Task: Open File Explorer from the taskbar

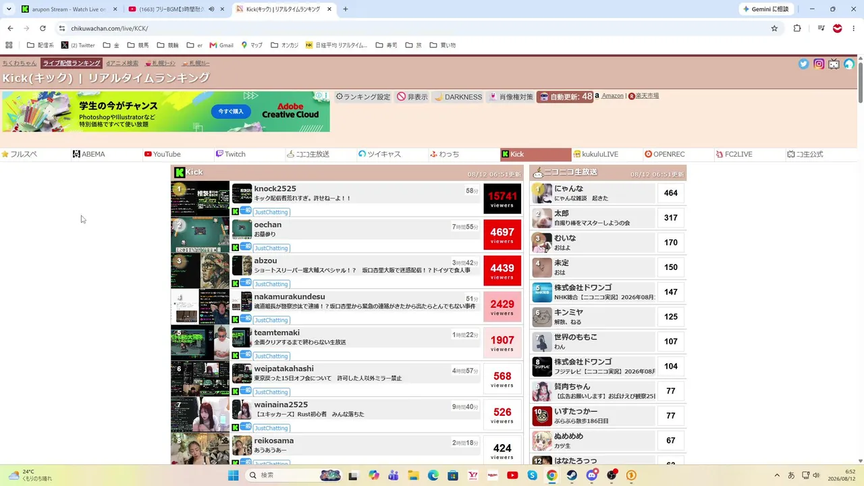Action: pos(413,475)
